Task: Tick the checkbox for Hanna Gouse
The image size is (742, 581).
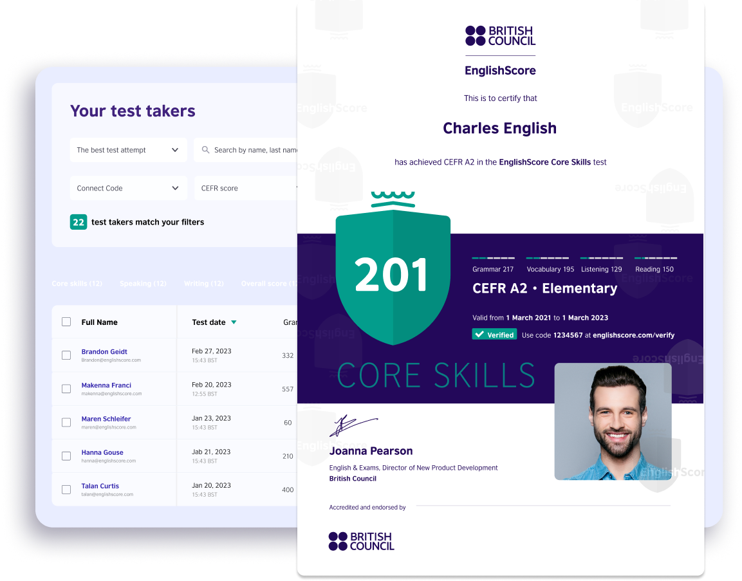Action: click(x=66, y=456)
